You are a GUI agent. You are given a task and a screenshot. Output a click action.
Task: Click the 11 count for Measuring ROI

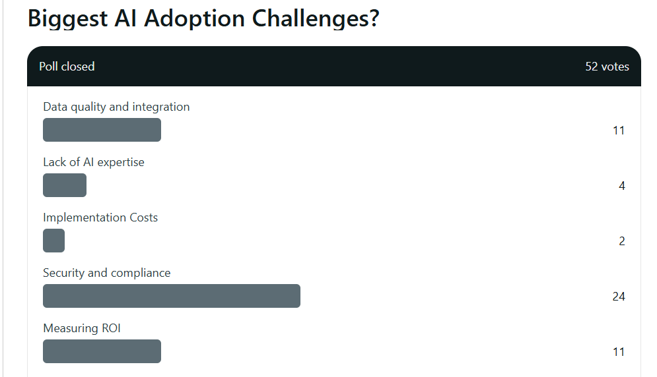[x=618, y=352]
